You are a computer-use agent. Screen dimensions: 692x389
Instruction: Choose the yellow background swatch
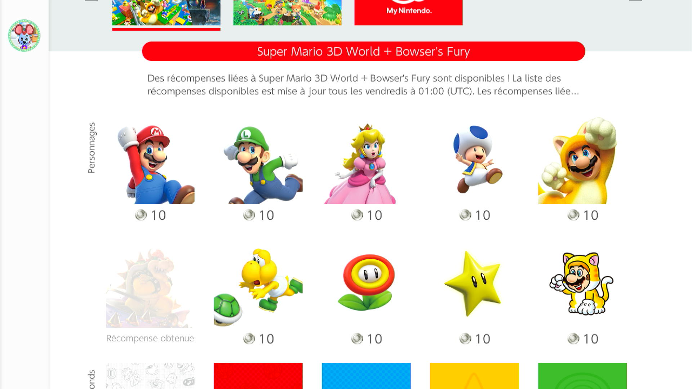tap(475, 376)
